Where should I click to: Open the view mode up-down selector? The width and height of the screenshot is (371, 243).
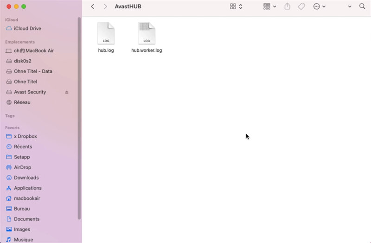point(241,6)
